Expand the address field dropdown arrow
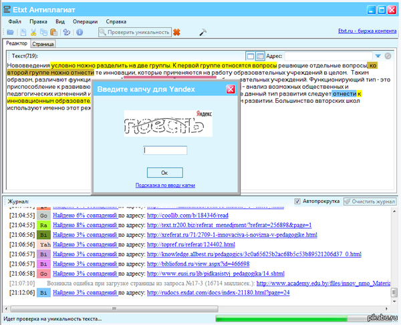401x325 pixels. click(378, 56)
